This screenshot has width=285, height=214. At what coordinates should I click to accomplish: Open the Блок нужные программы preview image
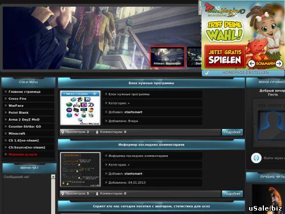click(80, 108)
